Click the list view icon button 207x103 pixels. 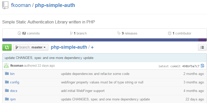point(202,47)
